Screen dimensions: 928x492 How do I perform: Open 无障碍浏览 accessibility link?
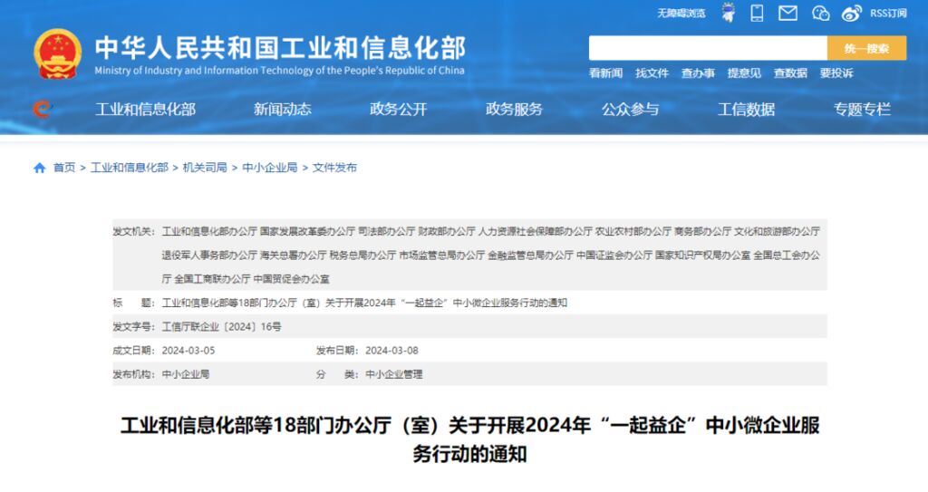681,13
